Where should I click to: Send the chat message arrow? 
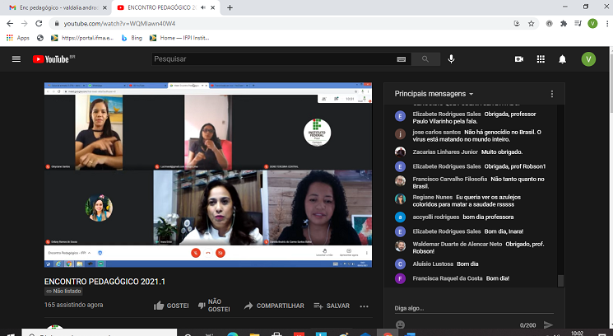coord(548,324)
